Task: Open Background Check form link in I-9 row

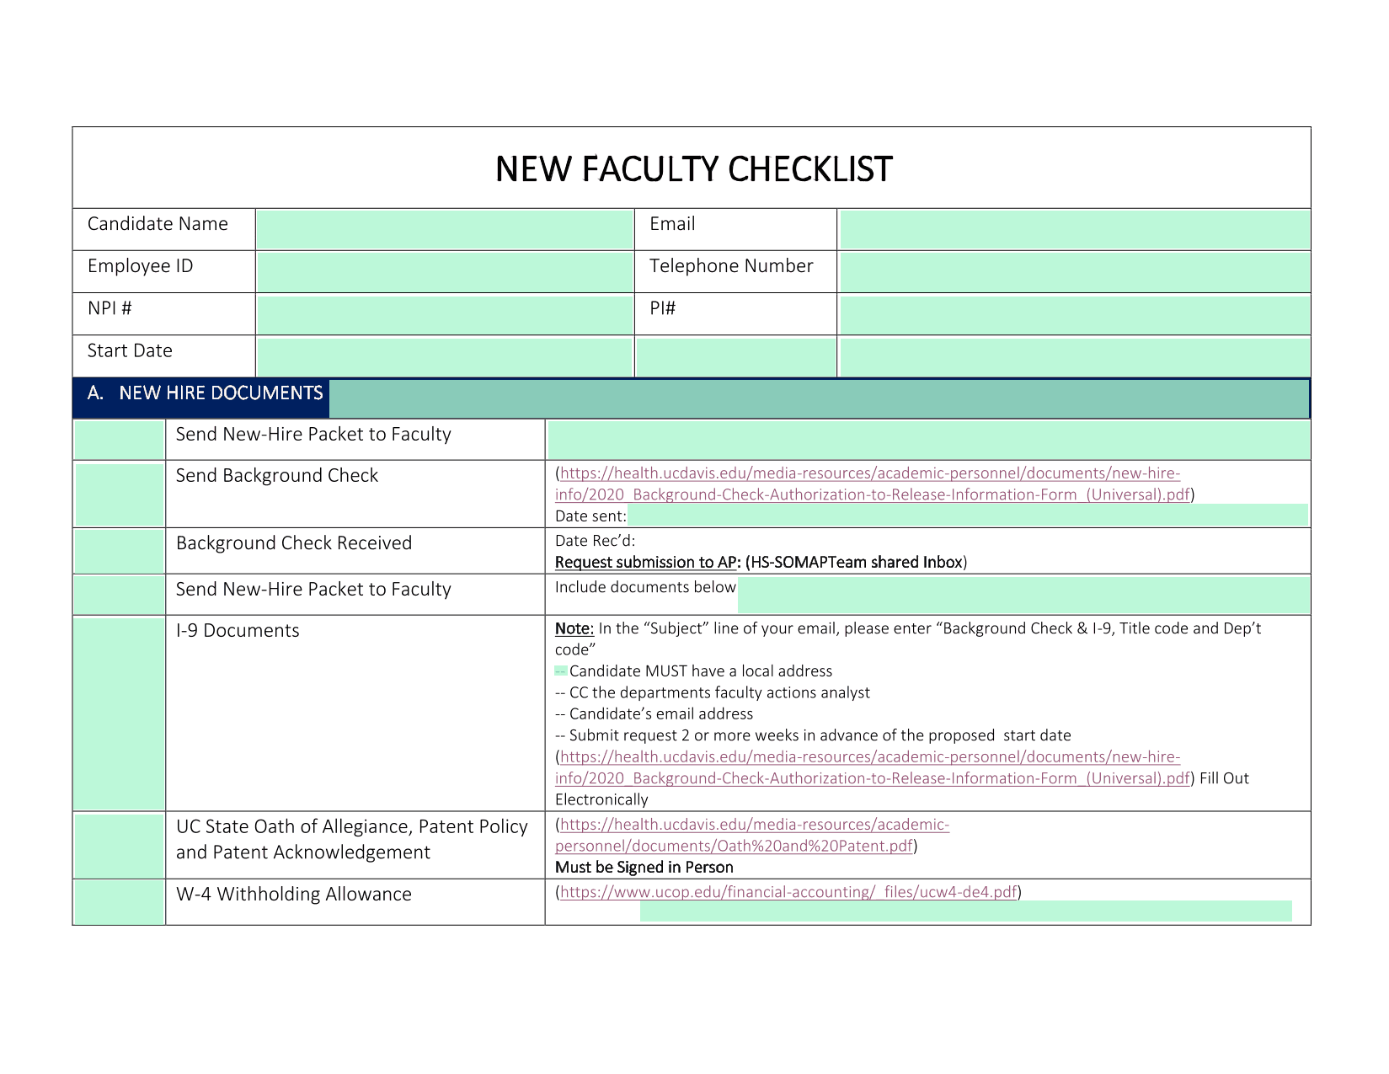Action: point(869,757)
